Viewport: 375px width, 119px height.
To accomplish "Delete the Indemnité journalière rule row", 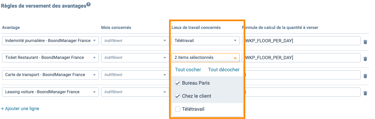I will tap(365, 42).
